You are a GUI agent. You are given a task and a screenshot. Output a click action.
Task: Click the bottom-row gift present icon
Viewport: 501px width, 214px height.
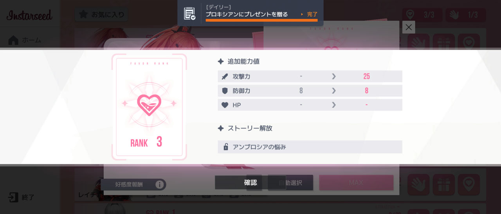click(x=444, y=185)
